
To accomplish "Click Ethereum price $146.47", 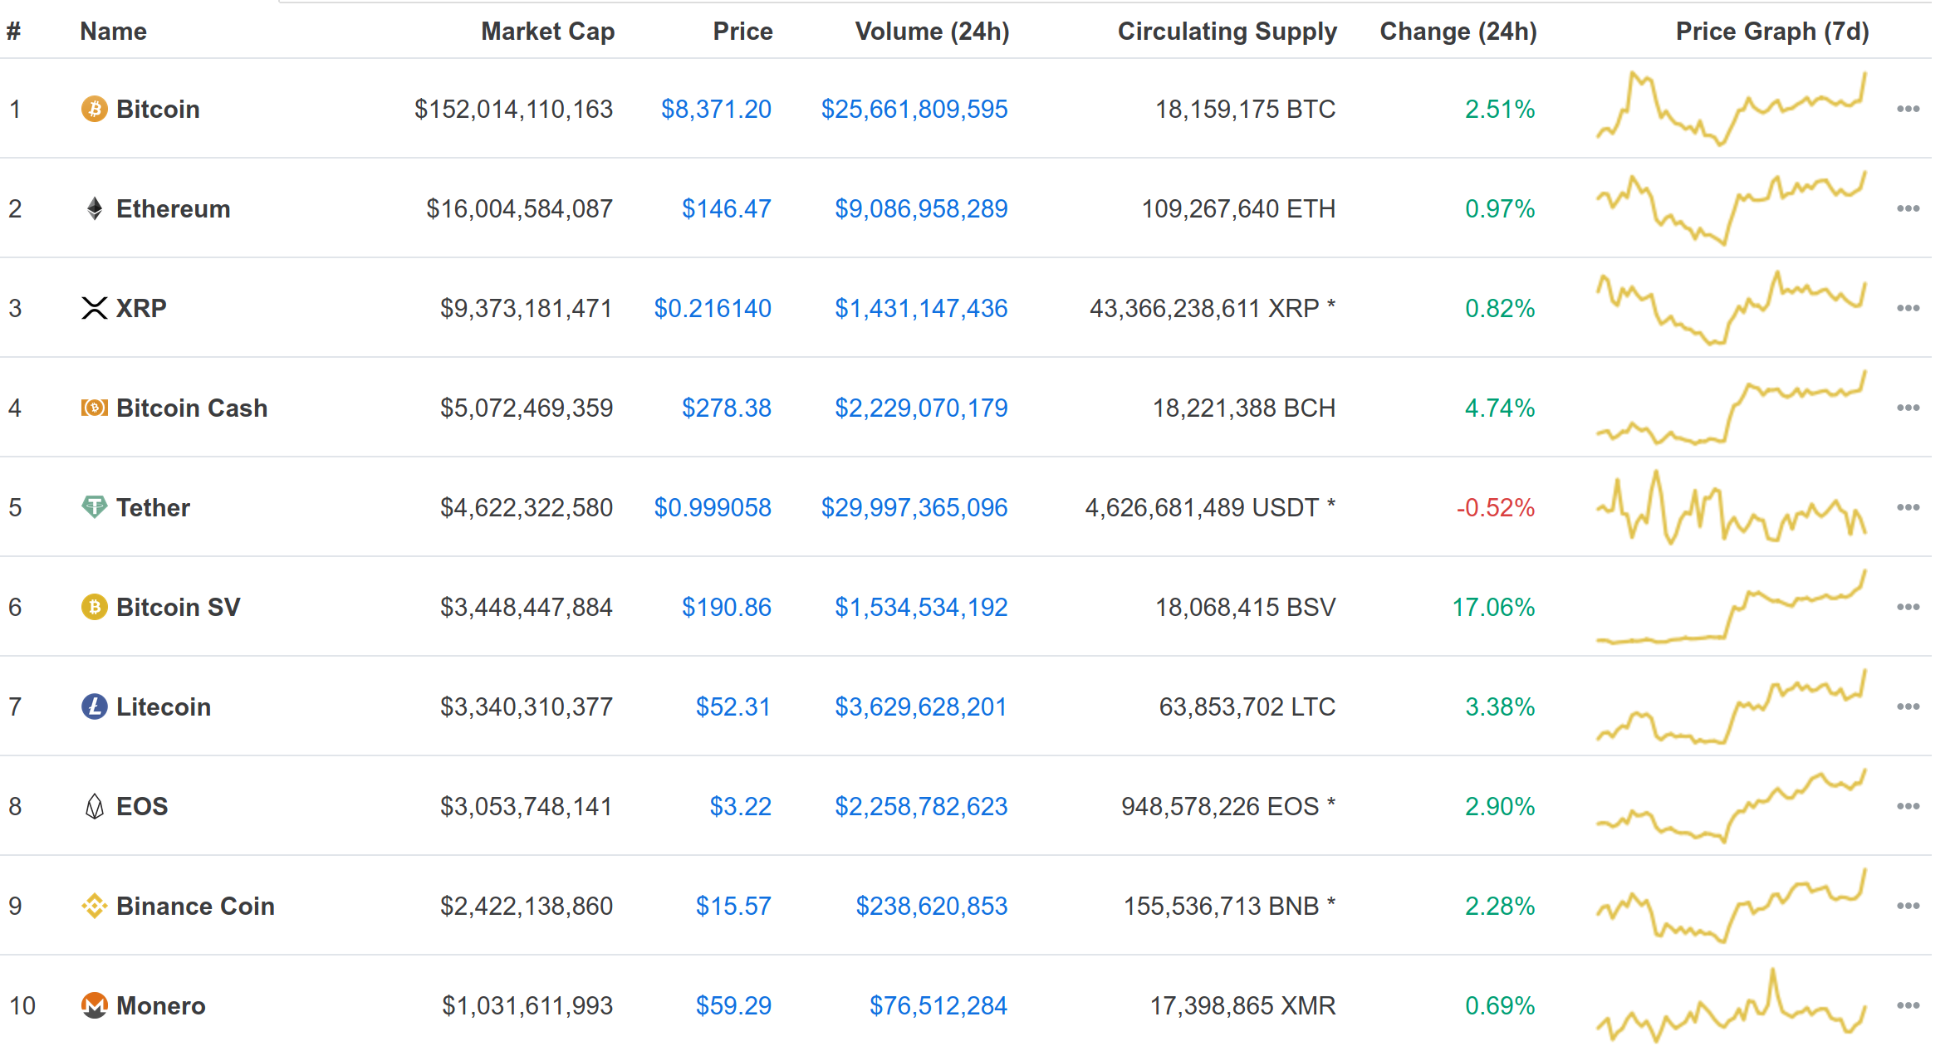I will click(727, 208).
